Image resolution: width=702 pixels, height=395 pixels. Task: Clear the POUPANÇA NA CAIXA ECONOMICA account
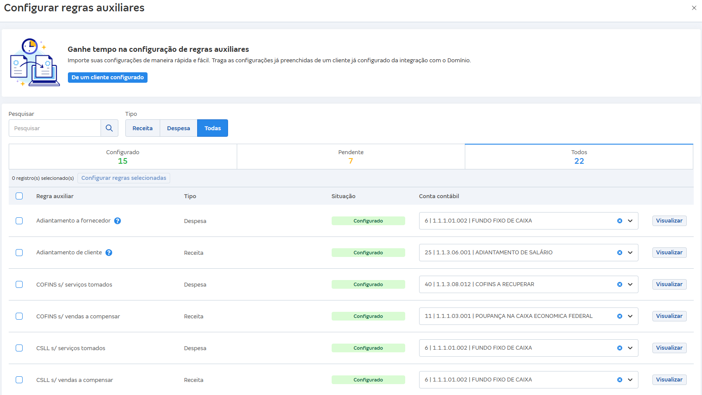[x=619, y=316]
